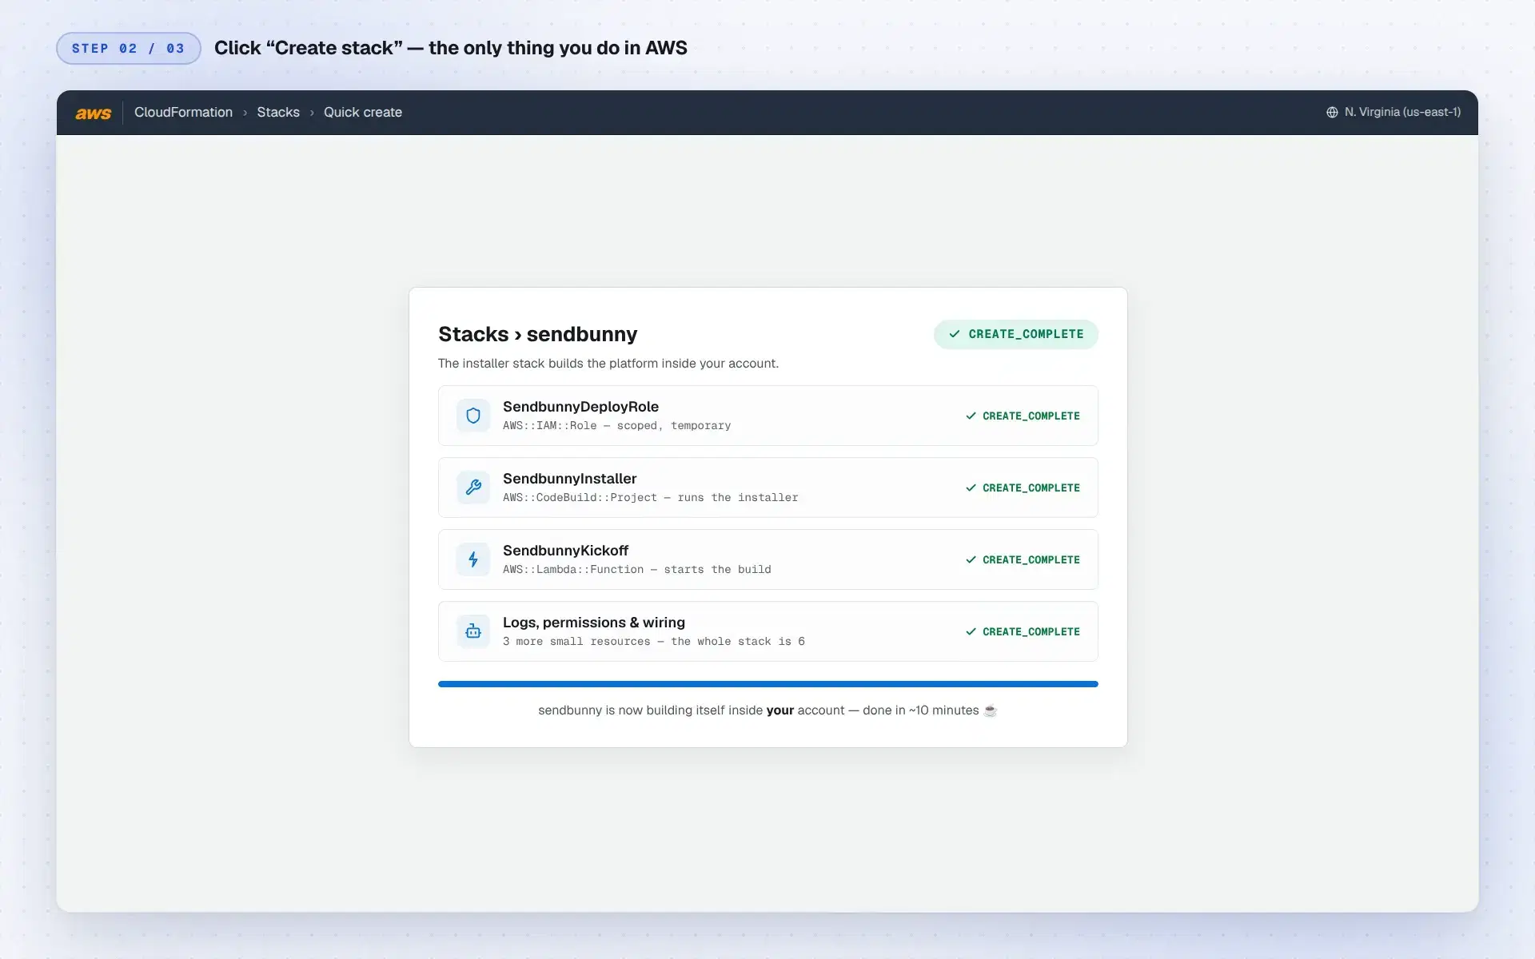The height and width of the screenshot is (959, 1535).
Task: Click the robot icon for Logs, permissions & wiring
Action: point(473,631)
